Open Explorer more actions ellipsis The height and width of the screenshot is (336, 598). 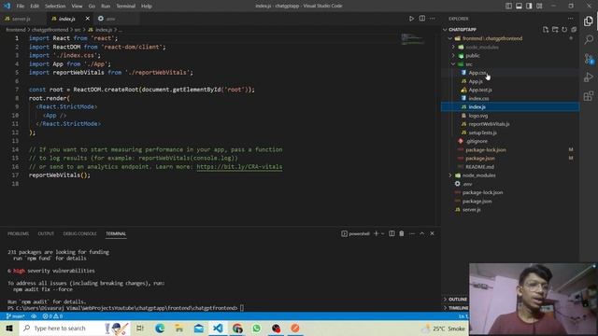[x=571, y=19]
